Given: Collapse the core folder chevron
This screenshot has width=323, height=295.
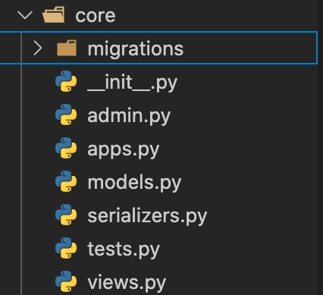Looking at the screenshot, I should click(x=25, y=15).
